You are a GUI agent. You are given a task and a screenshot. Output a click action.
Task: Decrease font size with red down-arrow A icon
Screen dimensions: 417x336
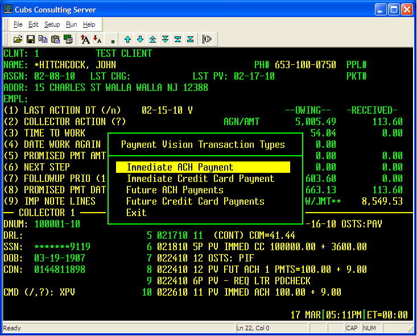pos(98,39)
